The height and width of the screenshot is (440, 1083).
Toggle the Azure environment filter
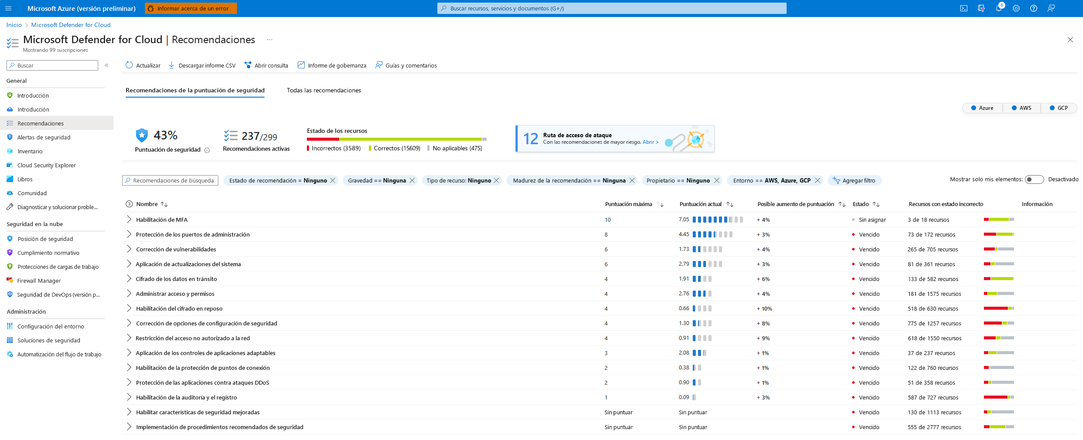click(x=982, y=108)
